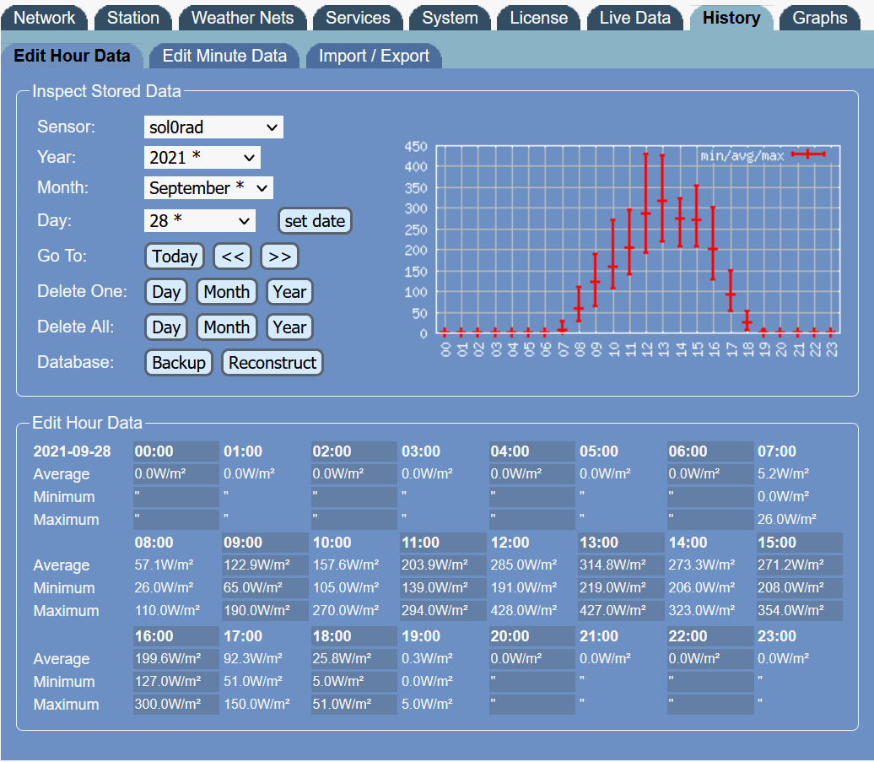Screen dimensions: 874x762
Task: Edit the 12:00 Average value field
Action: (x=531, y=565)
